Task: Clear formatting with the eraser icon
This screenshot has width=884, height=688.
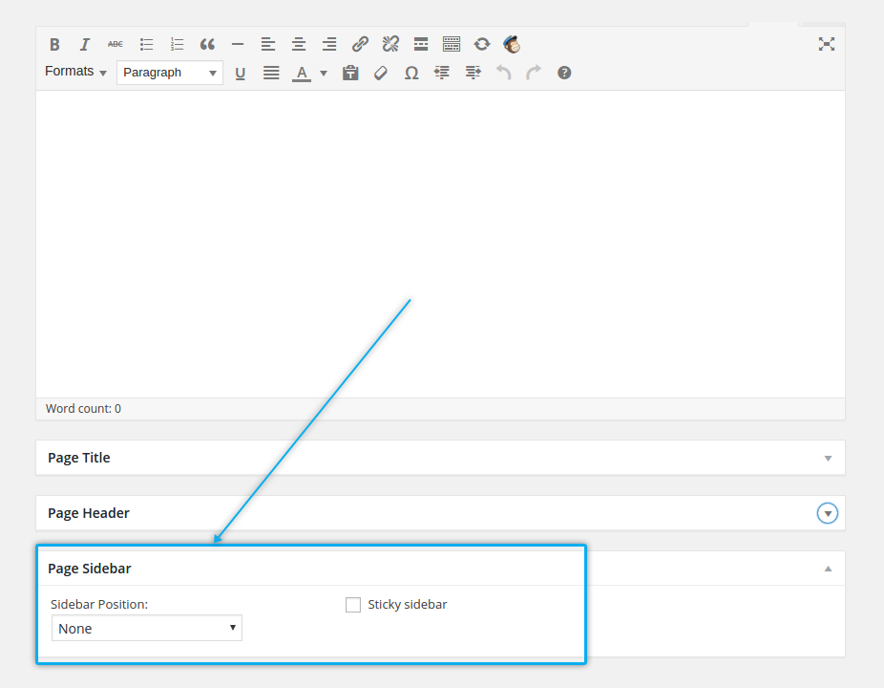Action: coord(381,73)
